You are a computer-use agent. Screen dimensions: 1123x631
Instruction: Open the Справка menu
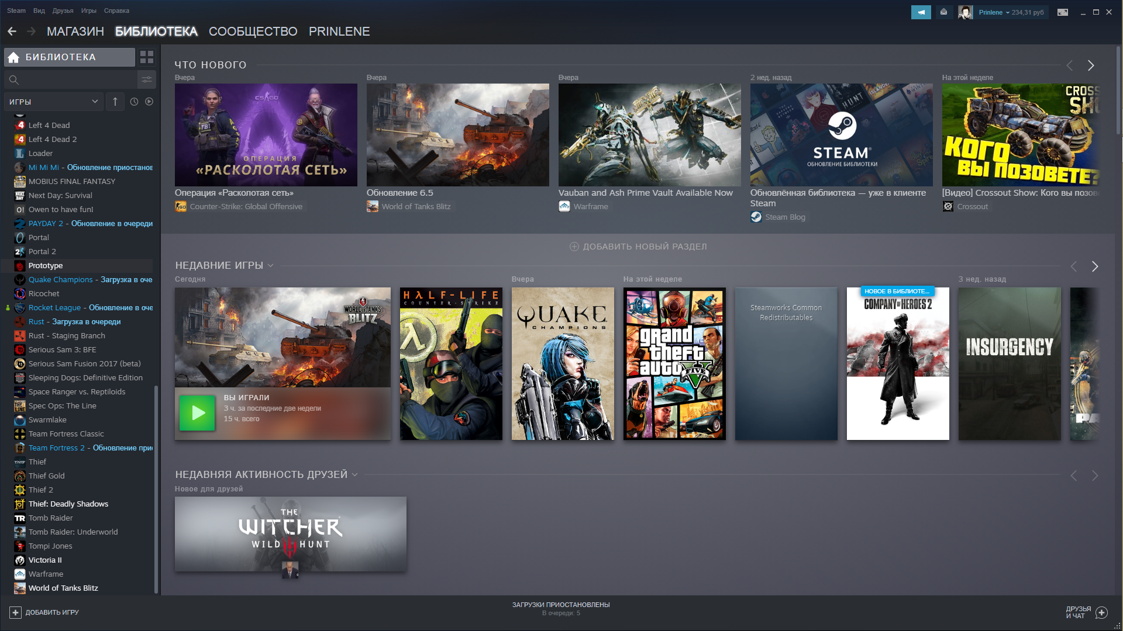[116, 11]
